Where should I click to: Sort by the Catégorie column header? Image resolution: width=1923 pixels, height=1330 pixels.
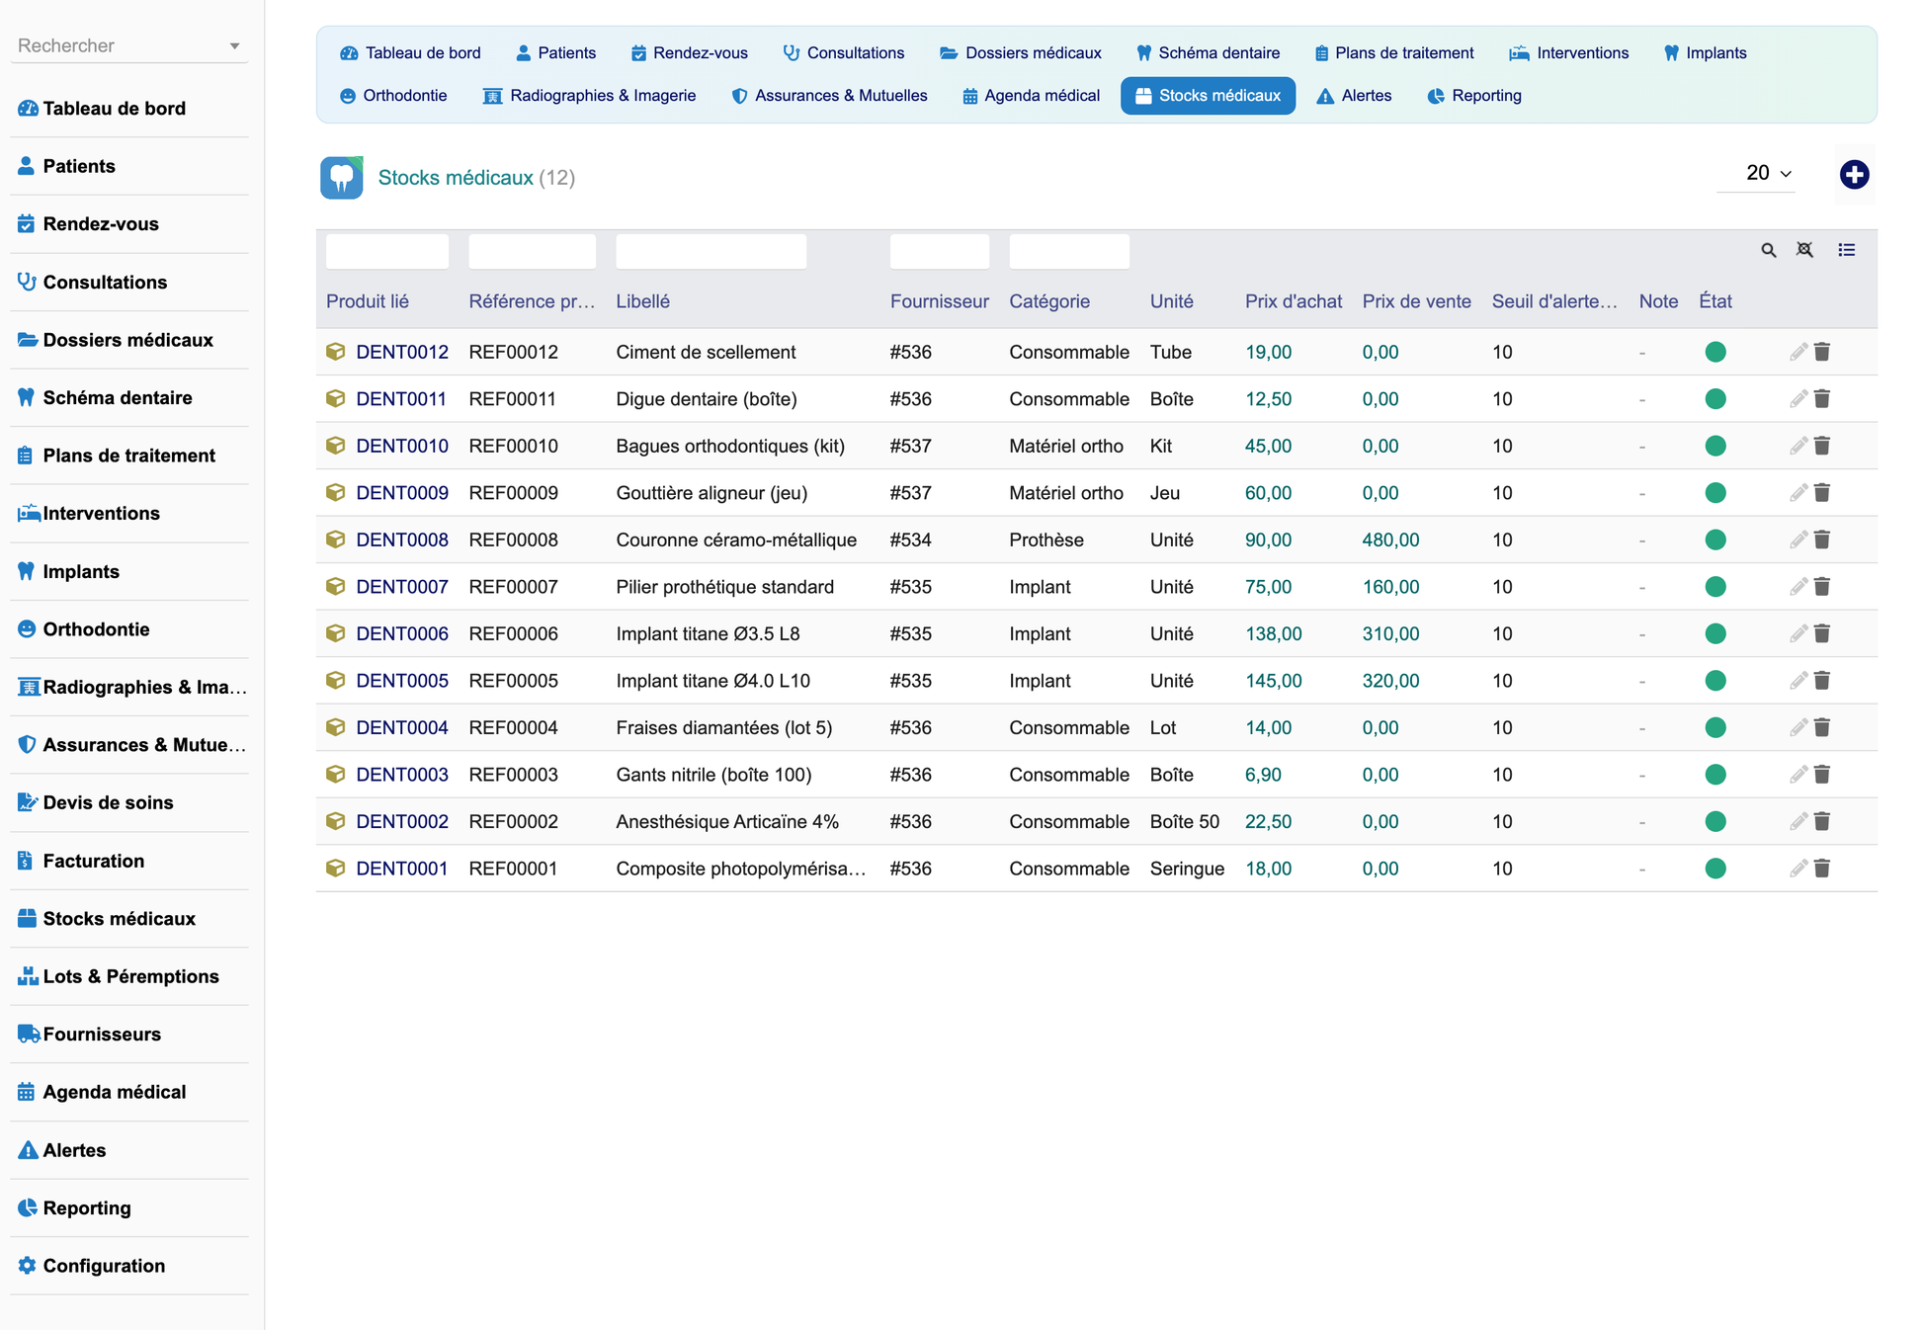(1049, 301)
